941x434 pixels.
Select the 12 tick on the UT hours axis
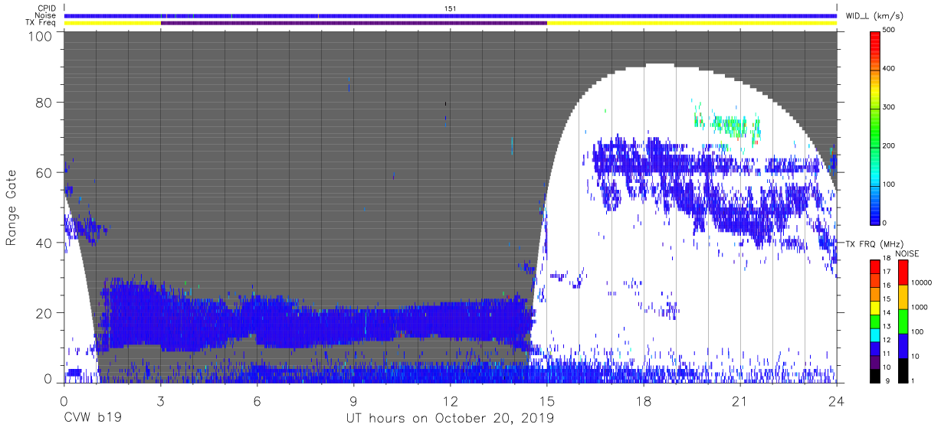451,400
